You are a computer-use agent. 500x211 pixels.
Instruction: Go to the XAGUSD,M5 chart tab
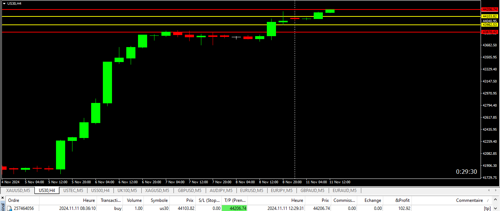coord(157,191)
